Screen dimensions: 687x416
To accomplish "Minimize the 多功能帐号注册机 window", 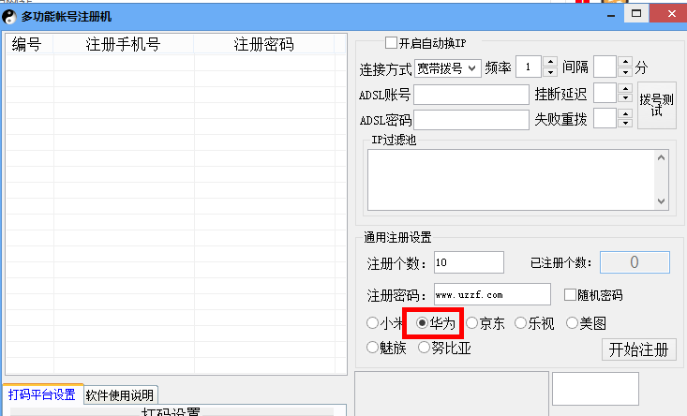I will click(611, 15).
